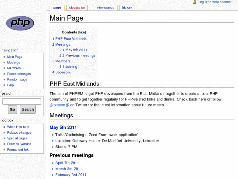Open Permanent link in toolbox
This screenshot has width=238, height=179.
(x=18, y=149)
